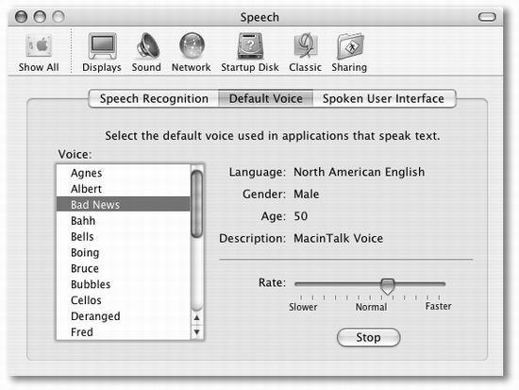Select the Bells voice
The width and height of the screenshot is (519, 390).
click(123, 237)
